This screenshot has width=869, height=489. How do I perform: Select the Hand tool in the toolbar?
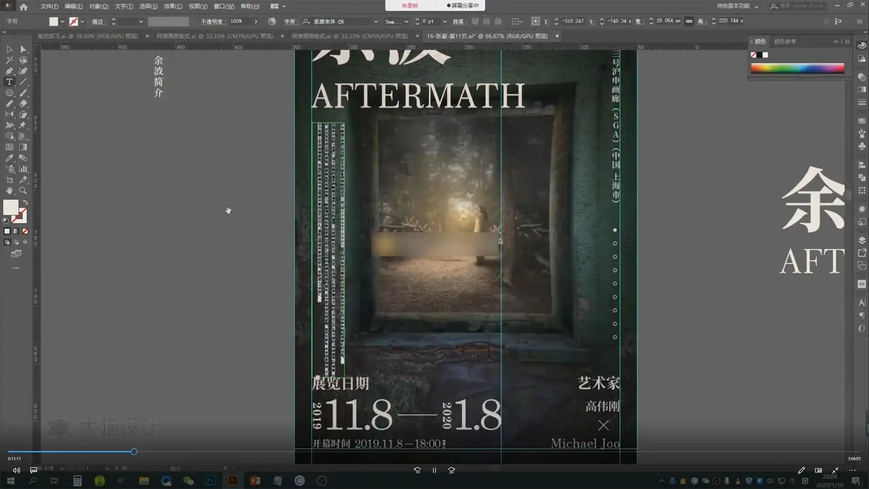(10, 191)
